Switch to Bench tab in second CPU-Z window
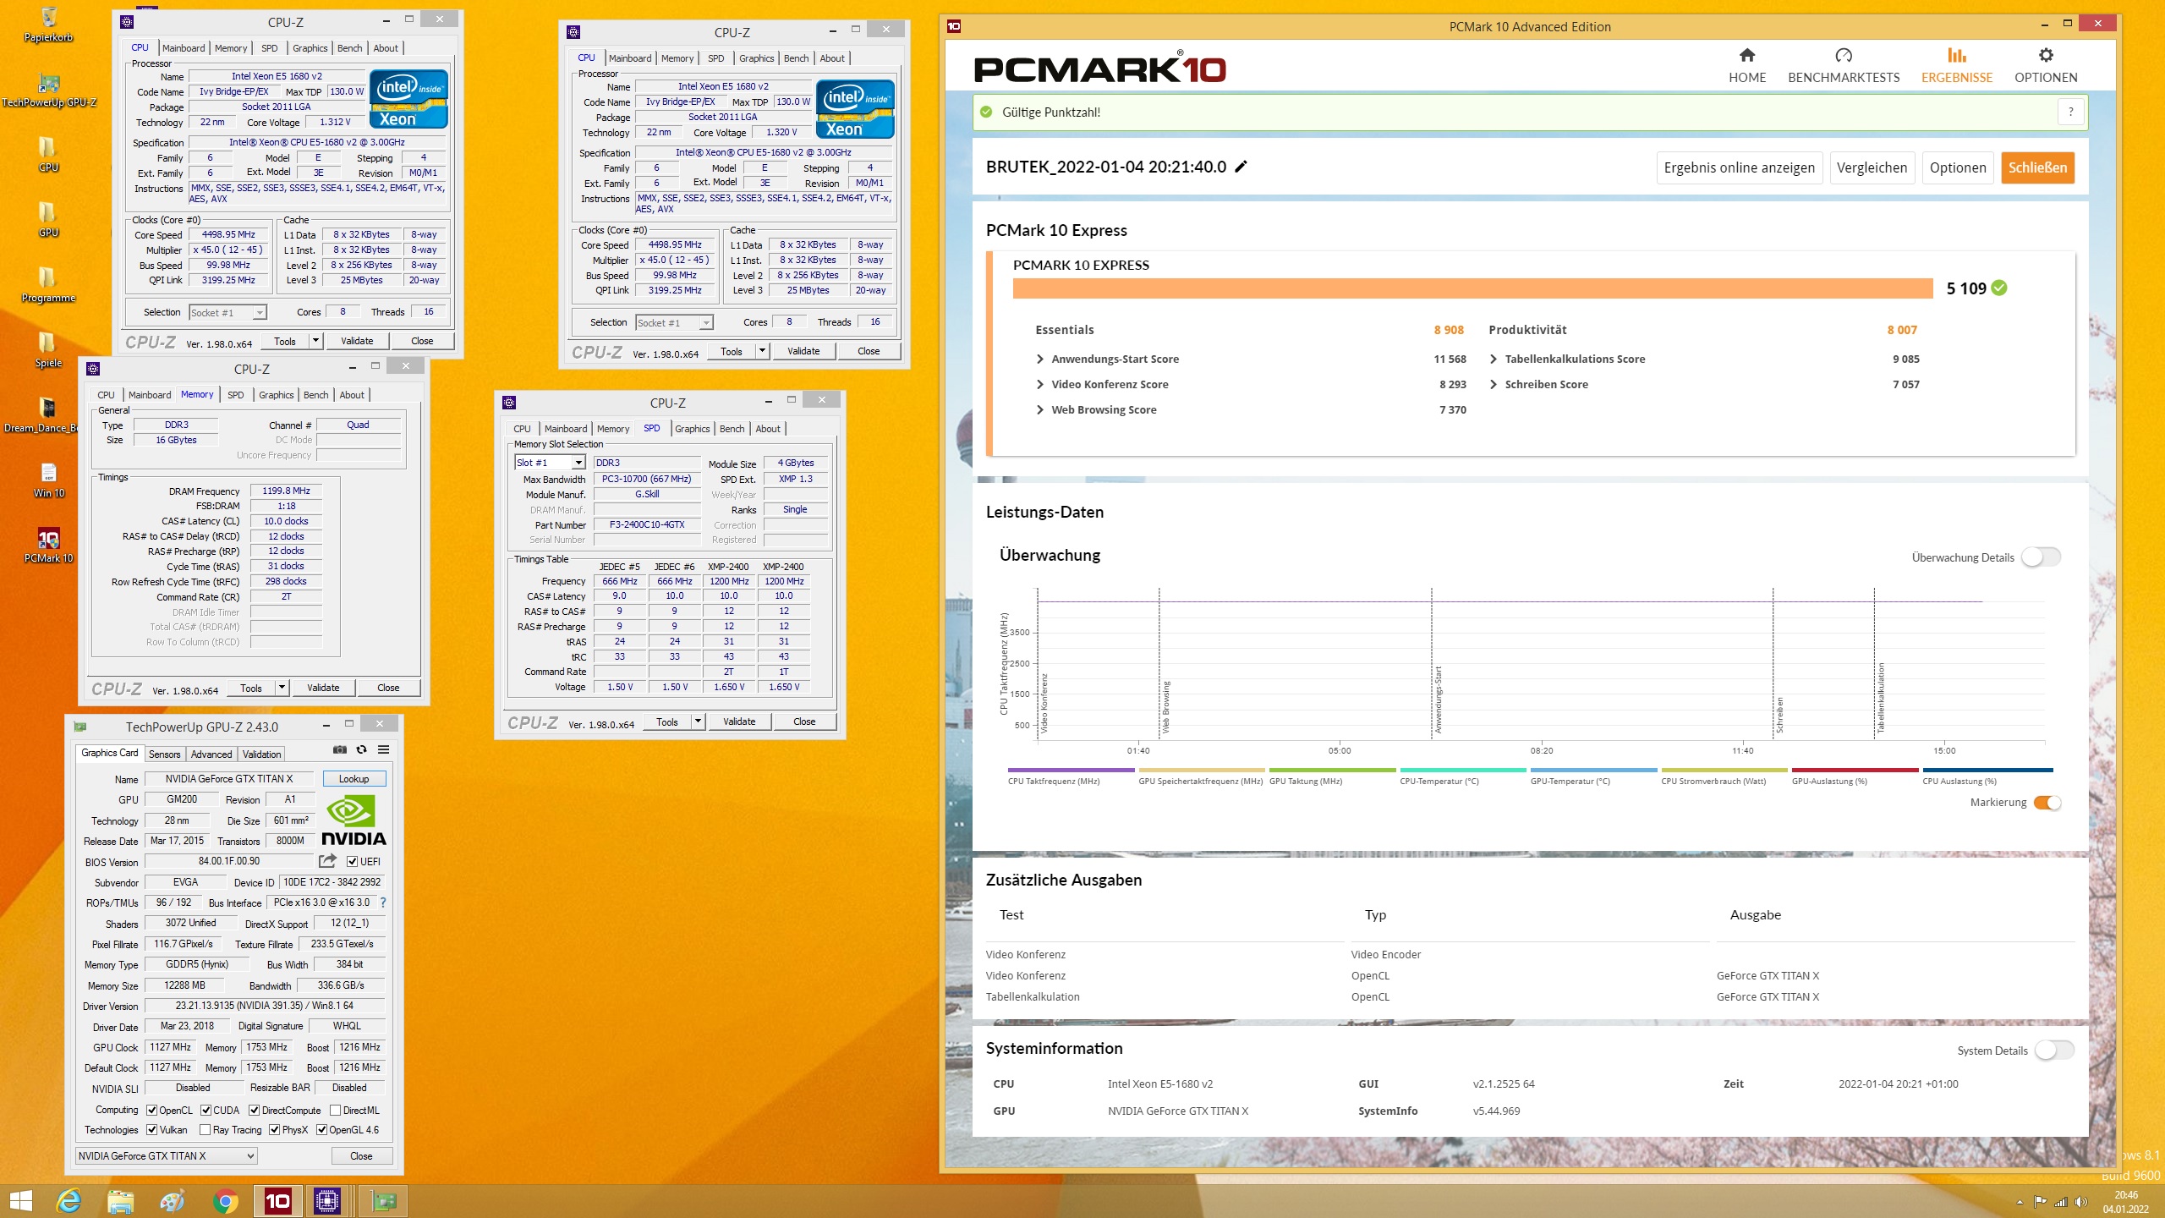Viewport: 2165px width, 1218px height. (x=796, y=58)
